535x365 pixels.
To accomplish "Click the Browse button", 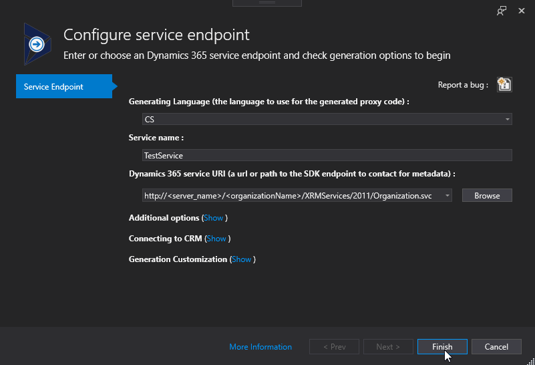I will pos(487,196).
